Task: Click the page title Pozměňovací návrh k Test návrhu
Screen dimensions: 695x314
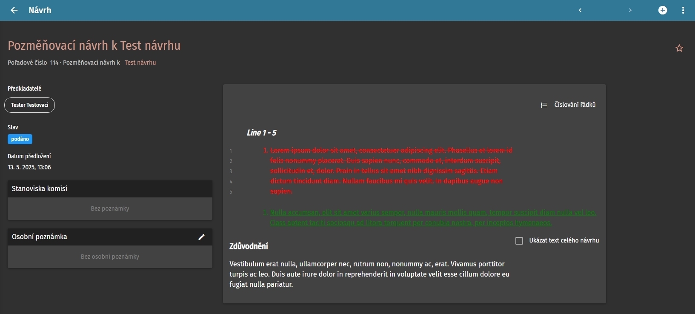Action: pos(94,46)
